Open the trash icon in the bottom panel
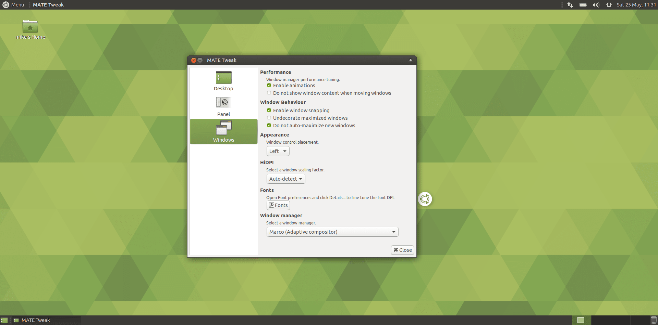 tap(654, 320)
